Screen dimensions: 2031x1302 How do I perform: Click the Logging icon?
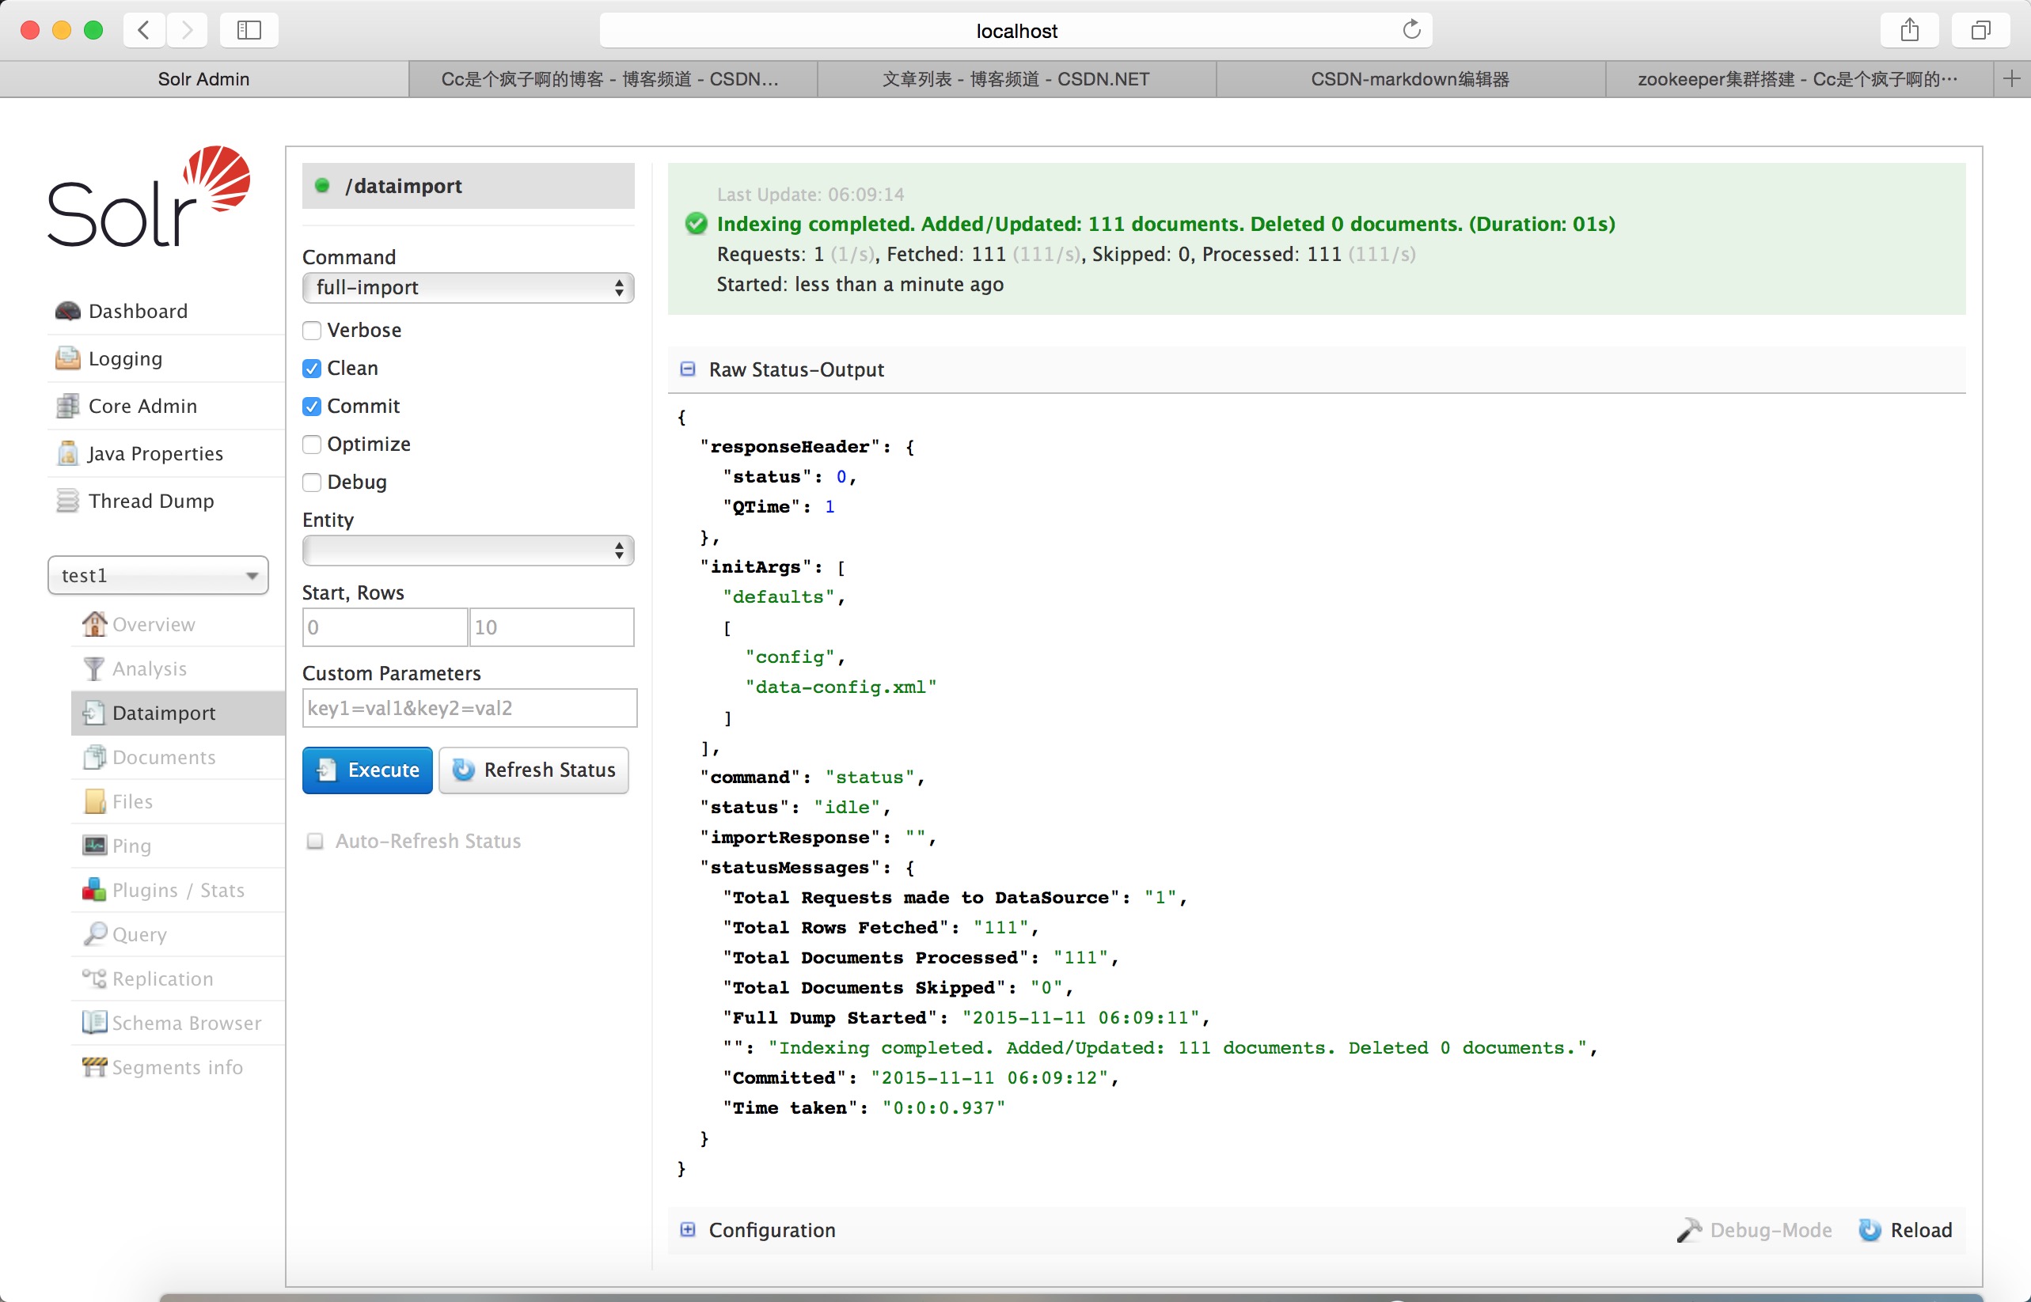[x=67, y=358]
